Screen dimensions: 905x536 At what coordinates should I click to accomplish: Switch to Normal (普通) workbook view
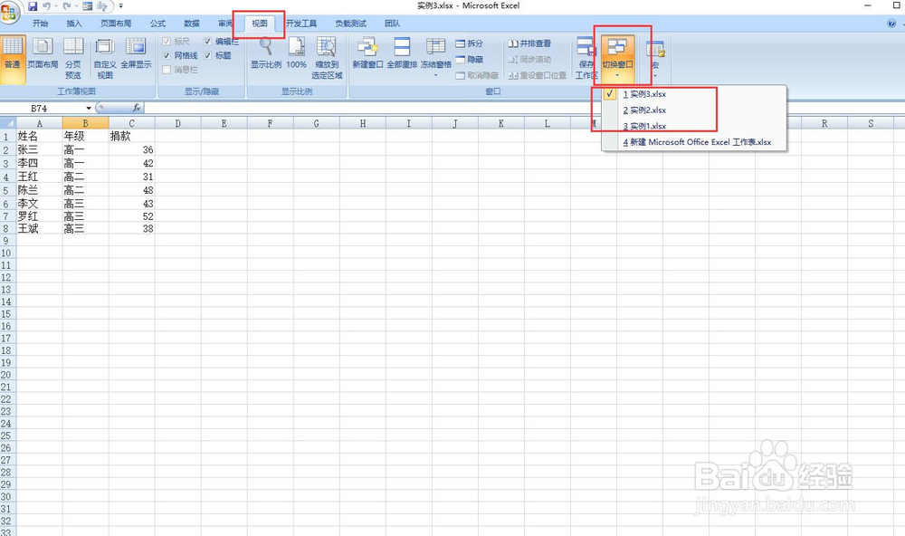(12, 60)
